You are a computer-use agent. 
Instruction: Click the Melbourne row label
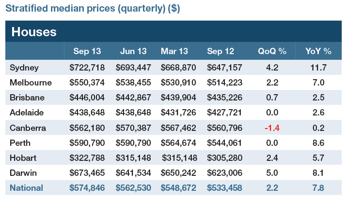click(31, 83)
